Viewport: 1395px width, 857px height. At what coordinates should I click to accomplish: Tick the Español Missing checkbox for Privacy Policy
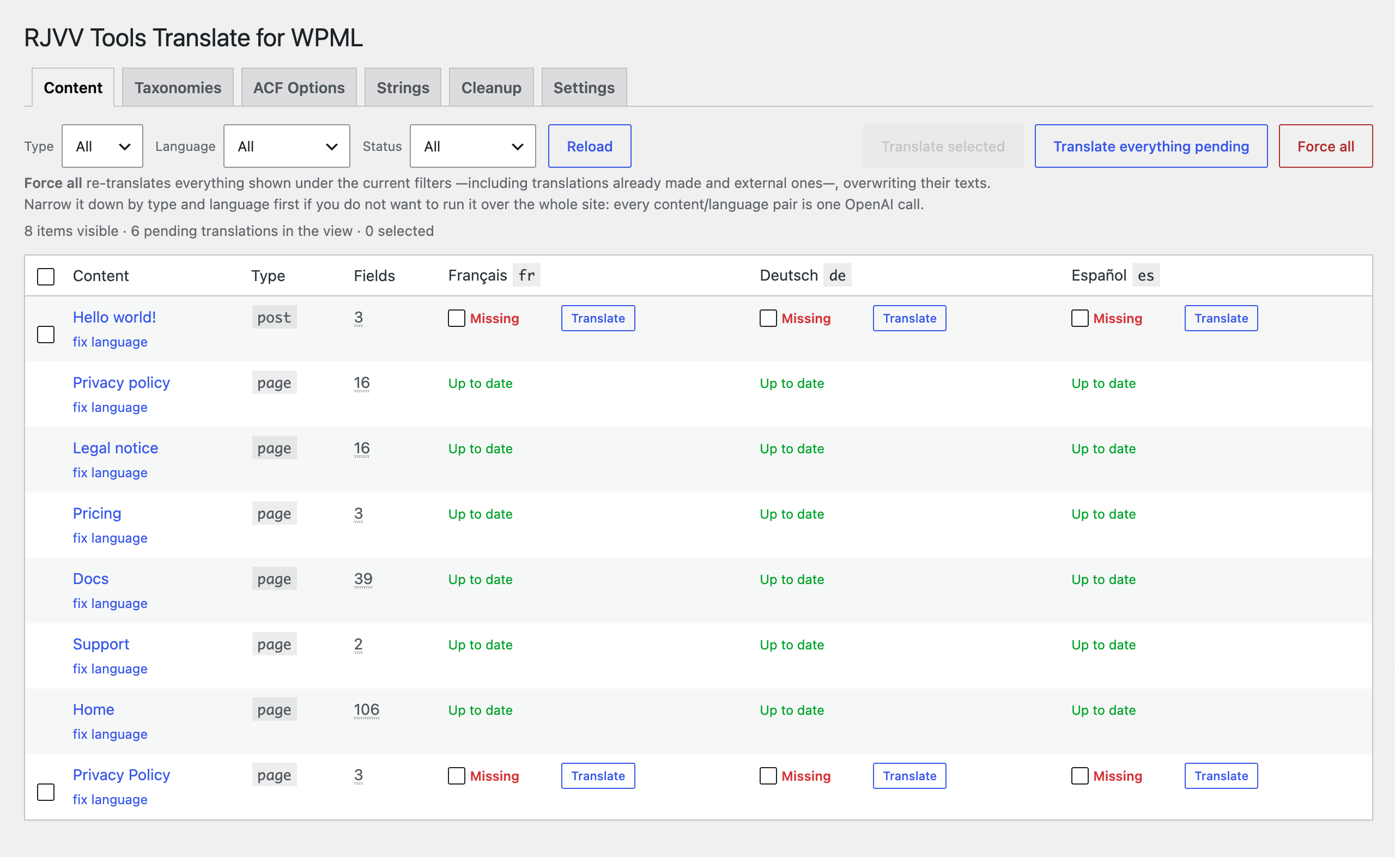coord(1080,775)
